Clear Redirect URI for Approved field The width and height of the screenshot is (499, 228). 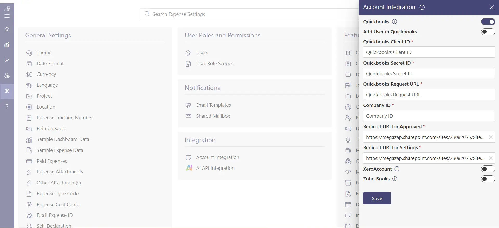490,137
